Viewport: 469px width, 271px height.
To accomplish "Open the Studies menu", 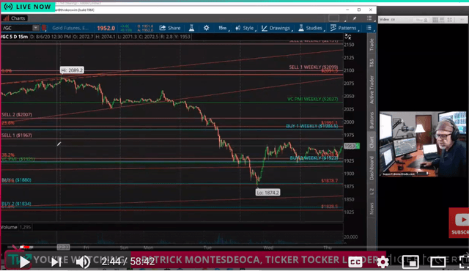I will 311,28.
